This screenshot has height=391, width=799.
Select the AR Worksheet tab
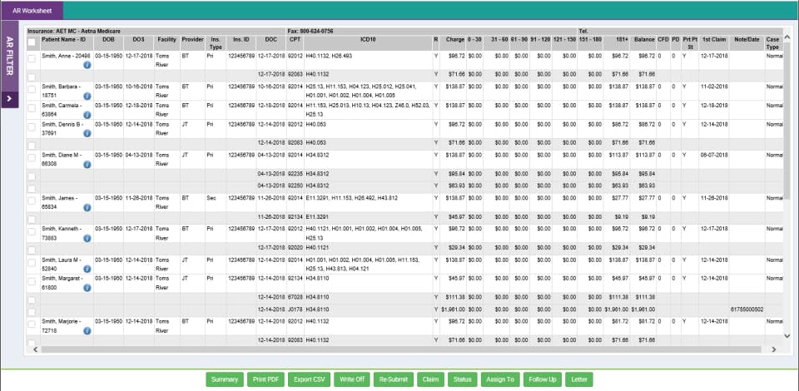point(32,10)
